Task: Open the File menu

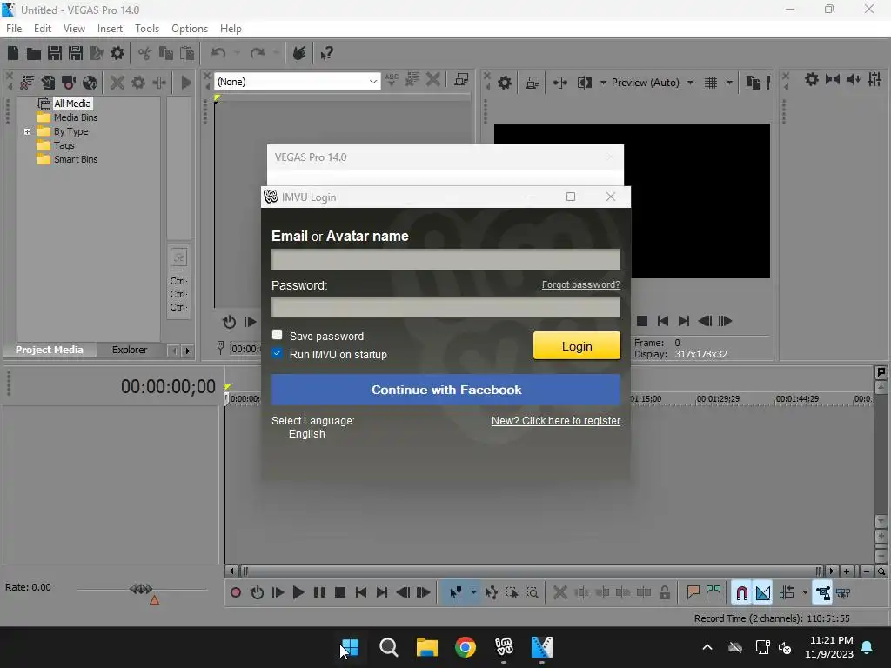Action: click(14, 29)
